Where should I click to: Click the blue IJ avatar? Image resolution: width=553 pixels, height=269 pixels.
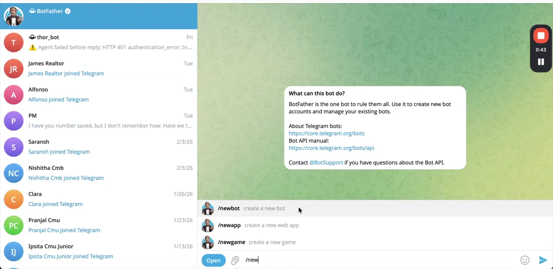13,251
